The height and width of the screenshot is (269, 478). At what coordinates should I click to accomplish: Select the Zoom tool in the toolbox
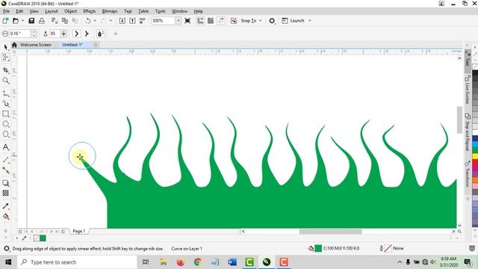pyautogui.click(x=5, y=81)
